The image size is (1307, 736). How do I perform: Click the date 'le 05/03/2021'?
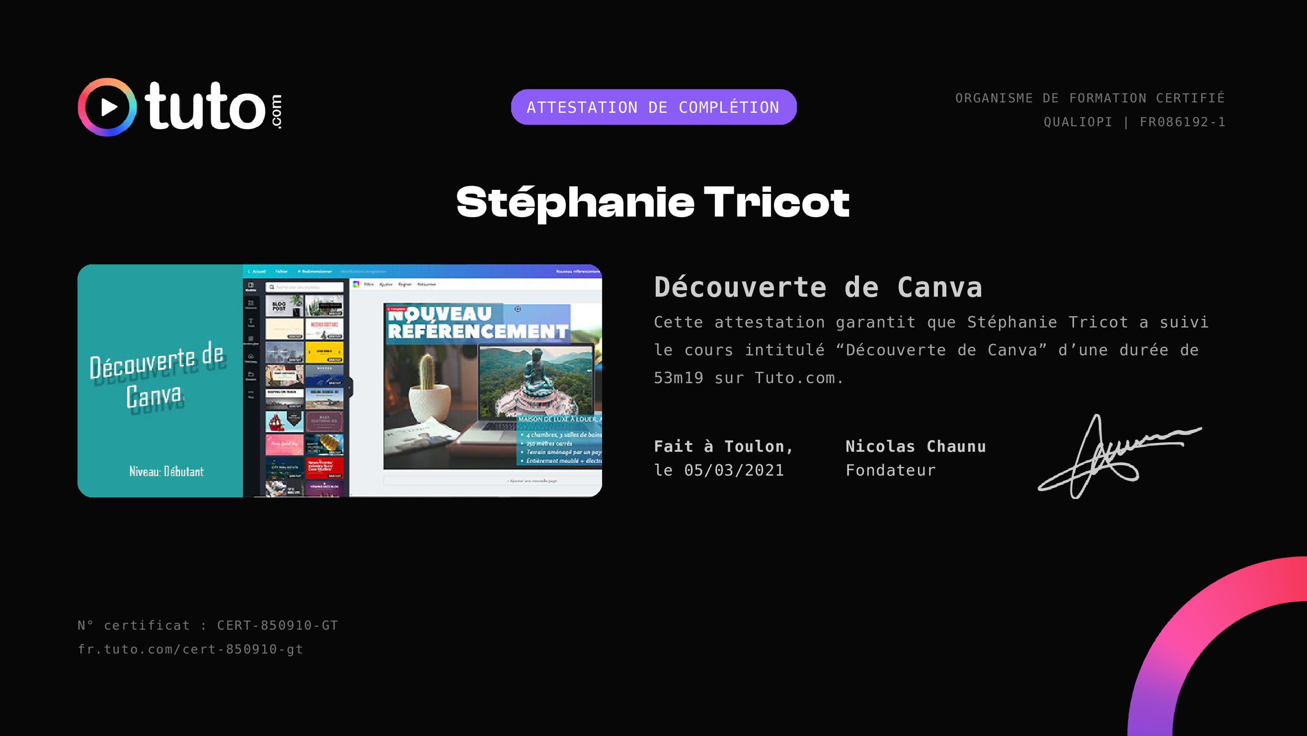click(x=719, y=471)
